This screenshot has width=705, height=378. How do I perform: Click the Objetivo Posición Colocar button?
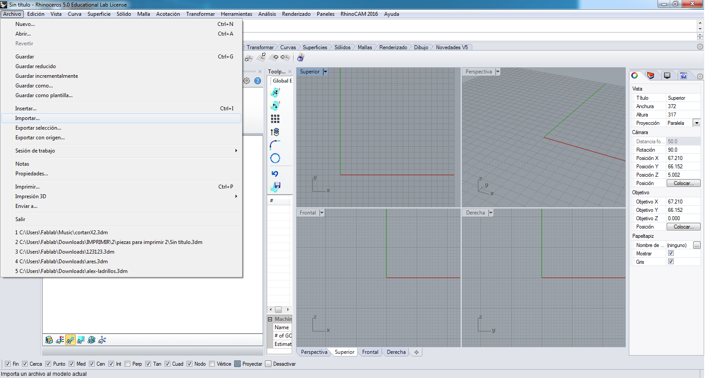[x=683, y=227]
